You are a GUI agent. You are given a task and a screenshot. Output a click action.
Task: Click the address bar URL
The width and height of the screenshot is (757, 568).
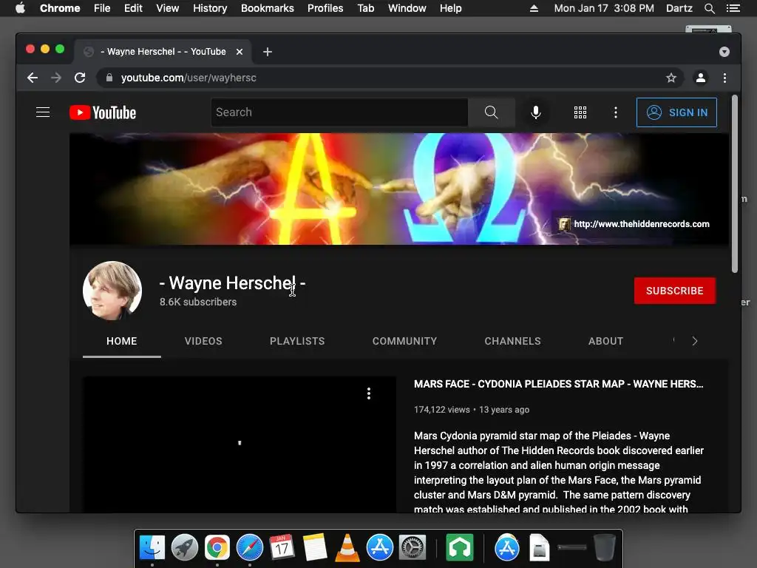189,78
